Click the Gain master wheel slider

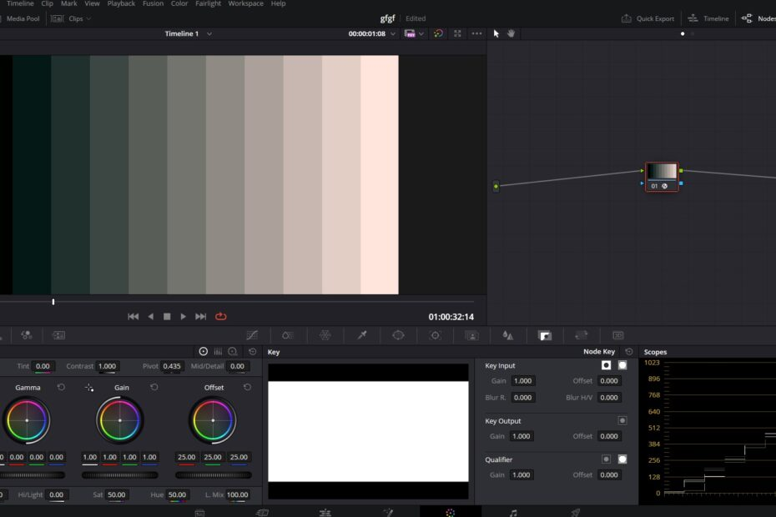point(120,474)
